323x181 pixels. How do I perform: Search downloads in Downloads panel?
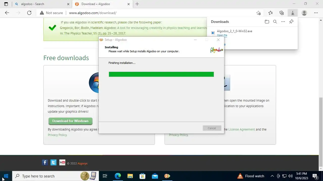click(275, 22)
